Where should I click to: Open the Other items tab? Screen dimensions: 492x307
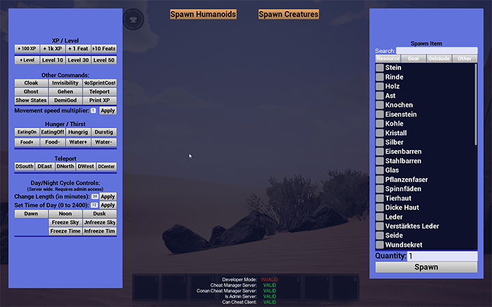(465, 59)
